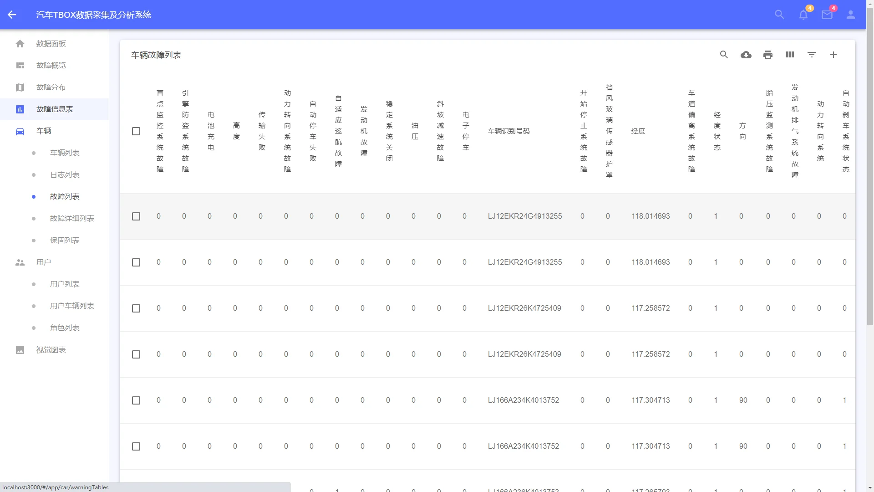The width and height of the screenshot is (874, 492).
Task: Open the notifications bell icon
Action: pyautogui.click(x=803, y=15)
